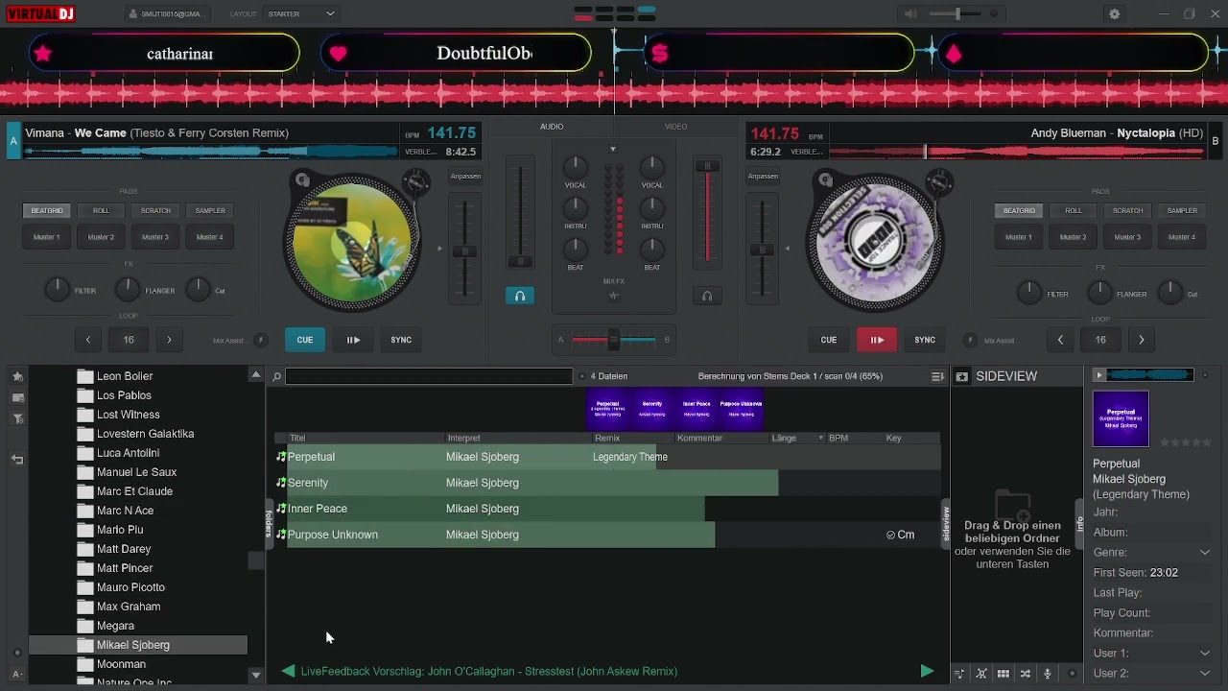Screen dimensions: 1228x691
Task: Open Sideview karaoke microphone icon
Action: coord(1048,674)
